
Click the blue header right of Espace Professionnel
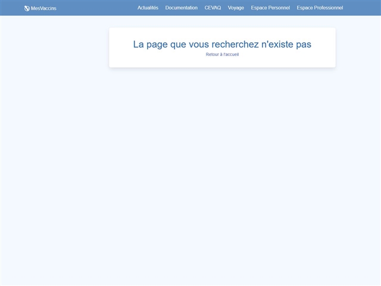[363, 8]
